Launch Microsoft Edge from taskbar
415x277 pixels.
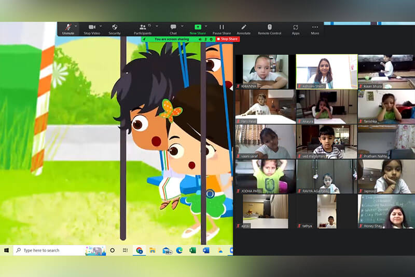coord(179,250)
